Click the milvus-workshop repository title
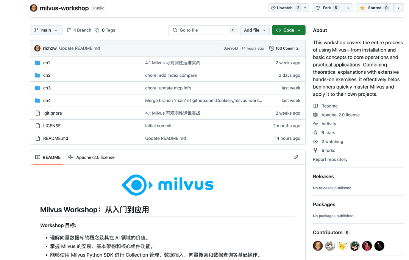 (64, 8)
